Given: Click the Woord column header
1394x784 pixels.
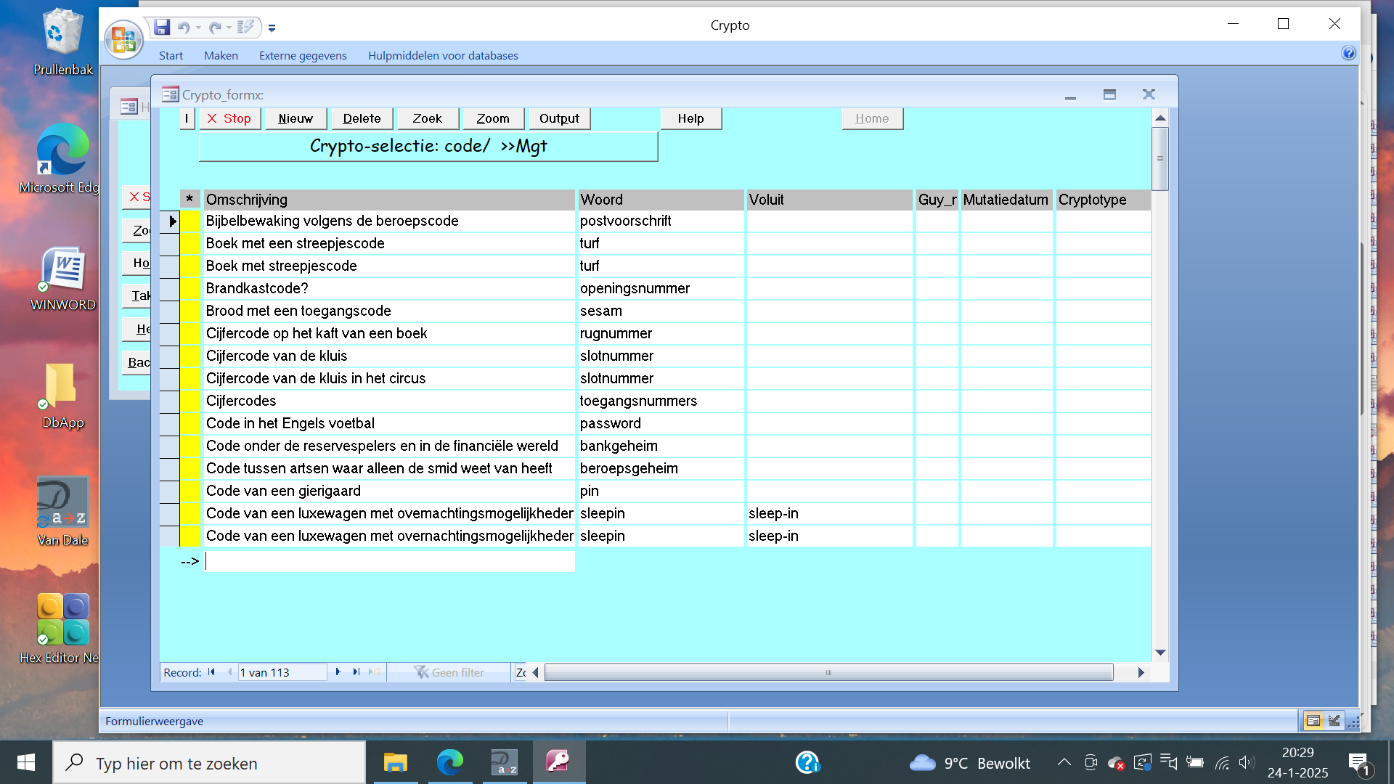Looking at the screenshot, I should (661, 200).
